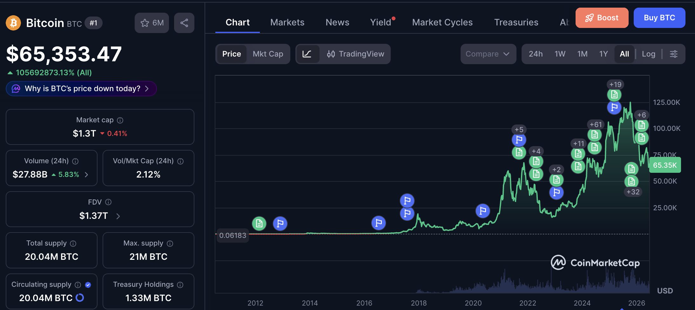Click the Treasury Holdings info icon
The height and width of the screenshot is (310, 695).
(x=180, y=285)
